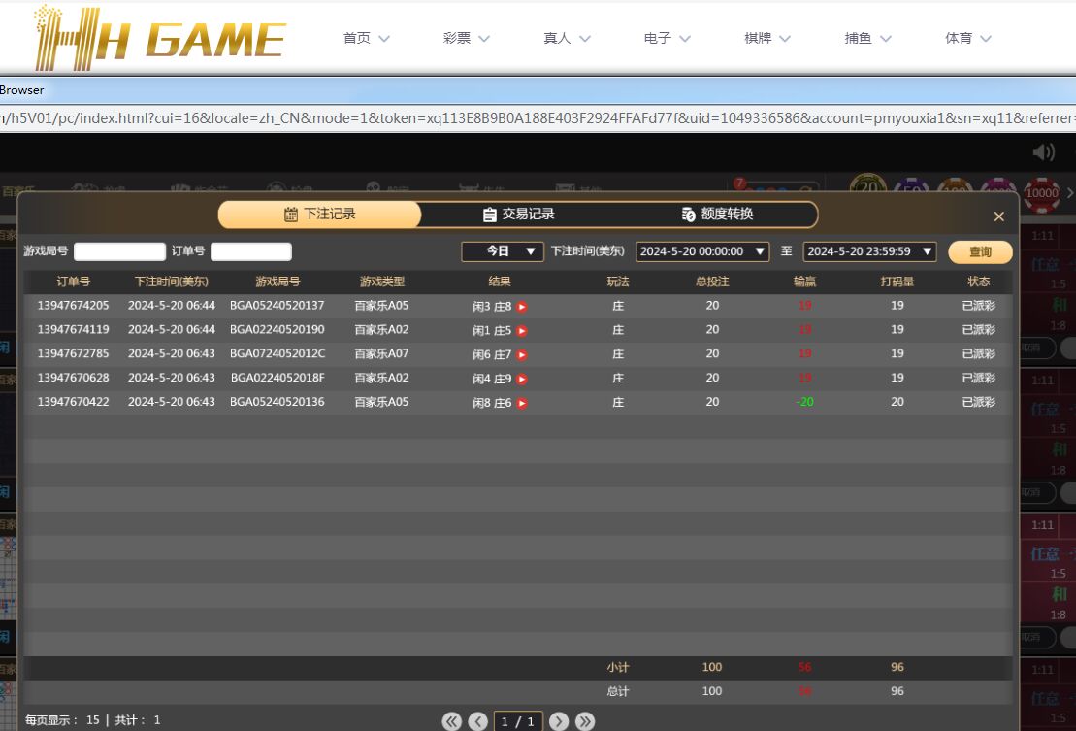Click the 游戏局号 input field

click(119, 251)
